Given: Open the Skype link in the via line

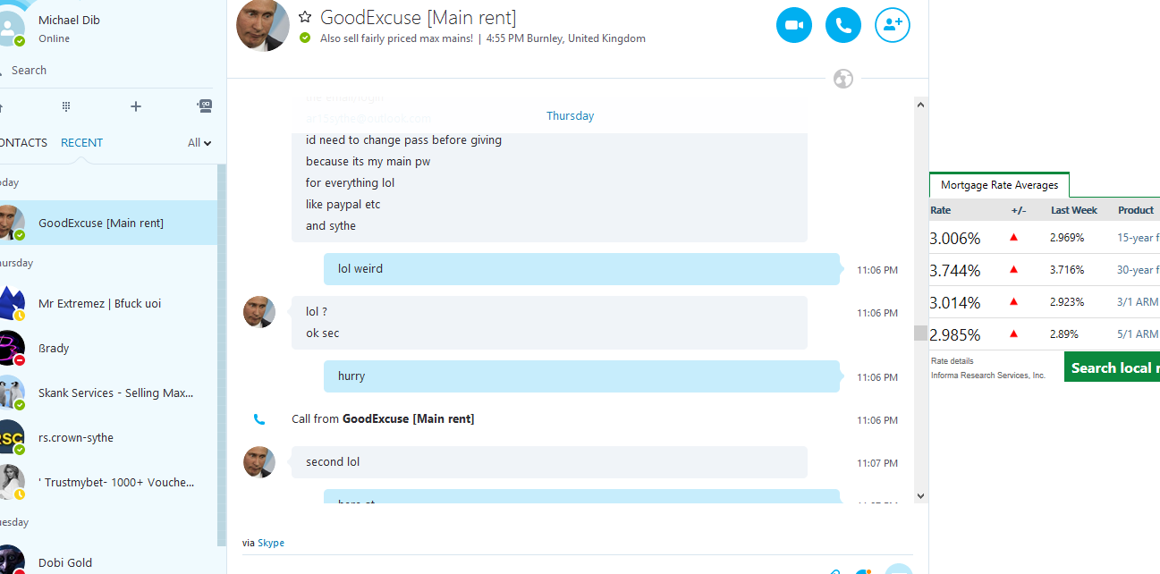Looking at the screenshot, I should click(x=271, y=543).
